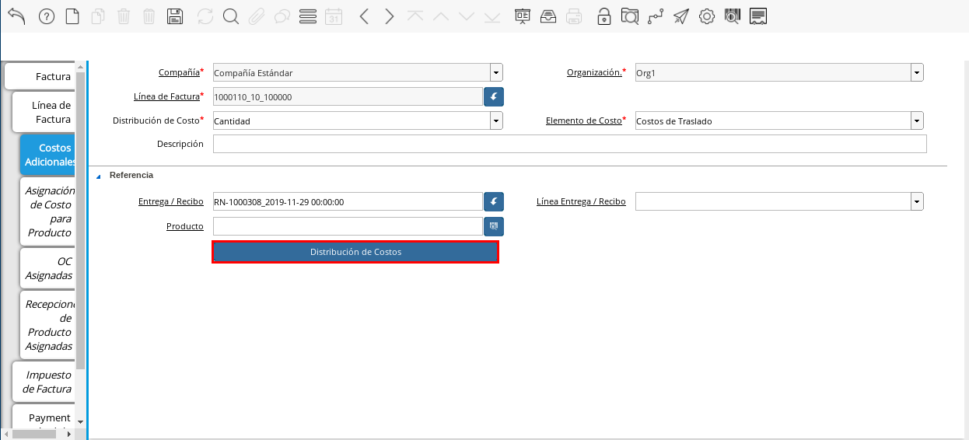This screenshot has height=440, width=969.
Task: Open the Línea Entrega / Recibo dropdown arrow
Action: 918,202
